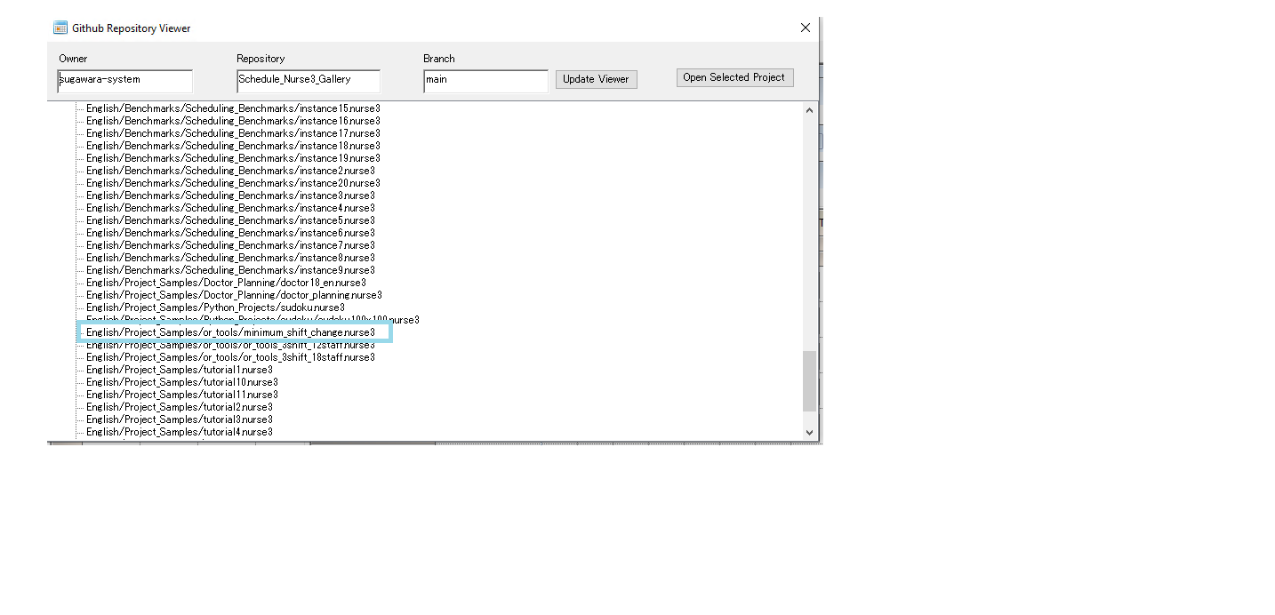Select the tutorial2.nurse3 project sample
This screenshot has height=615, width=1275.
pos(180,407)
